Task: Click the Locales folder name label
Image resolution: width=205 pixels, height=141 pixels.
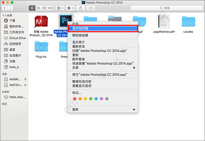Action: coord(188,32)
